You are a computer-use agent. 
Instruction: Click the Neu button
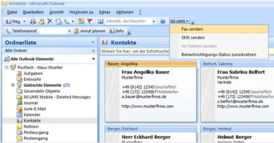13,21
